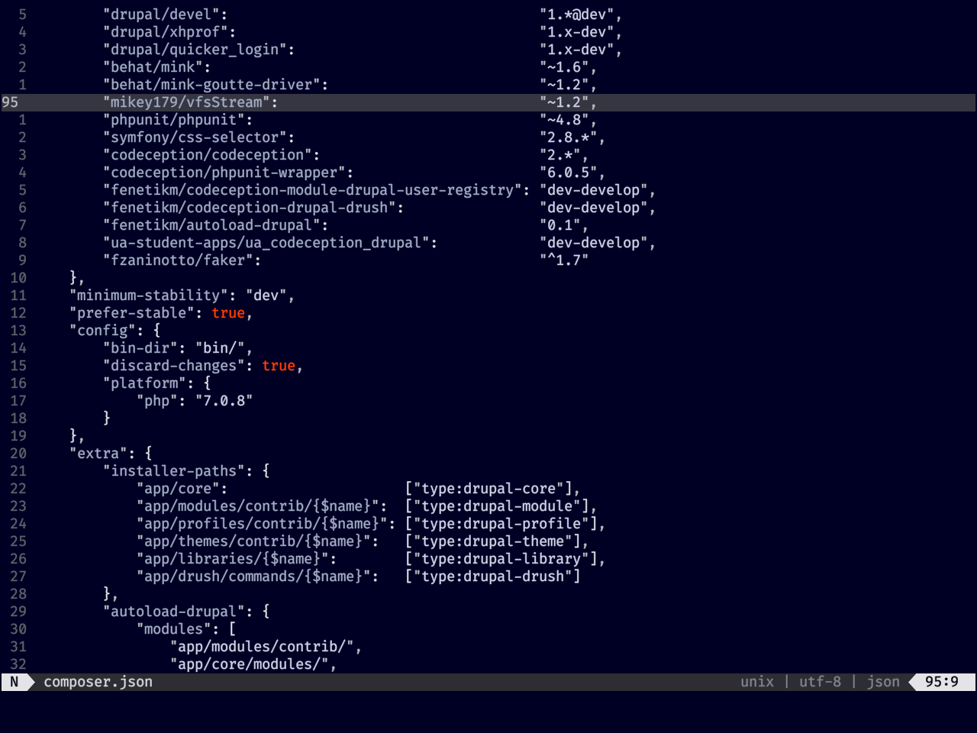Click the unix file format indicator
977x733 pixels.
pos(757,682)
